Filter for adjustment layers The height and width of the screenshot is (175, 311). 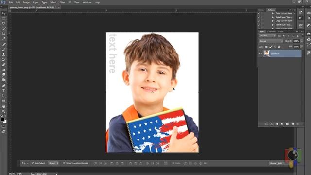point(284,35)
